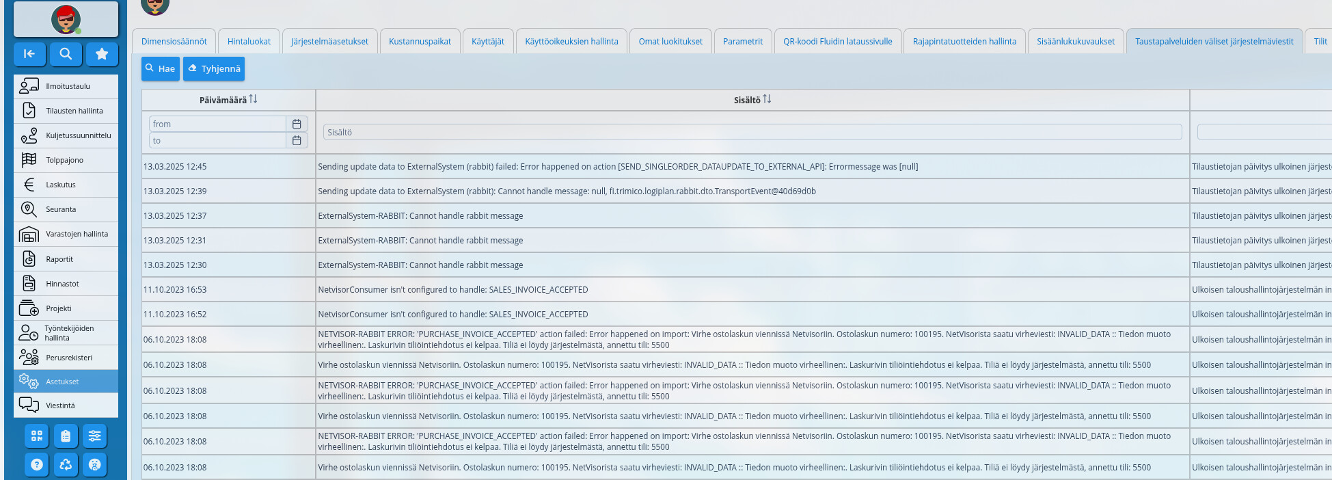Open favorites with the star button
The height and width of the screenshot is (480, 1332).
point(102,54)
